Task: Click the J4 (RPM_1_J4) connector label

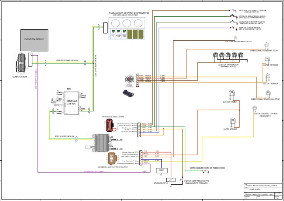Action: (x=116, y=148)
